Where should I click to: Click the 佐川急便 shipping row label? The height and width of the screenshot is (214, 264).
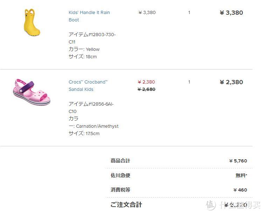tap(120, 175)
